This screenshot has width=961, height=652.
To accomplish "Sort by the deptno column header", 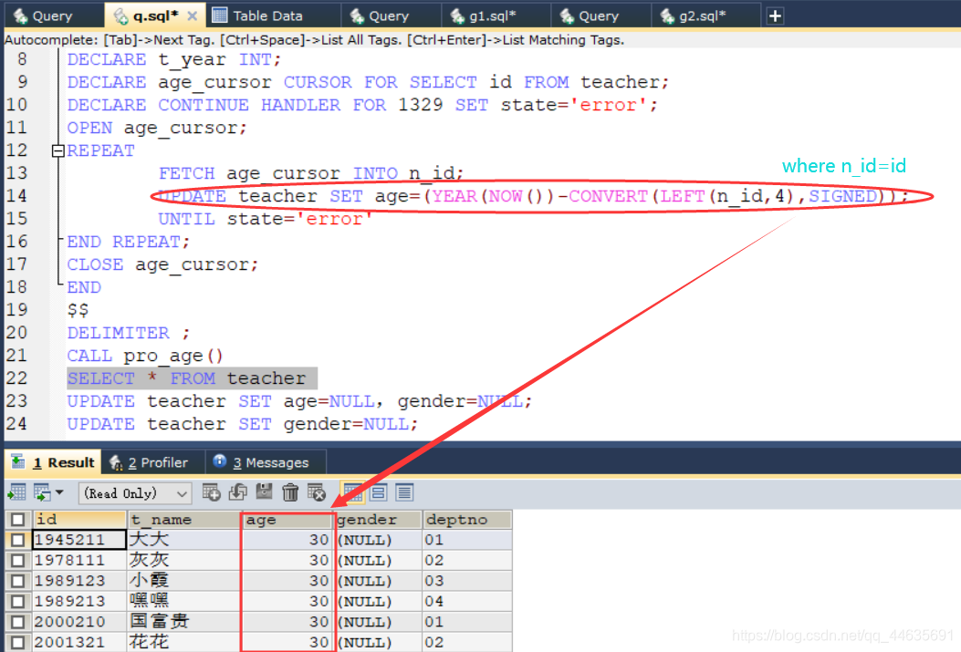I will [x=467, y=520].
